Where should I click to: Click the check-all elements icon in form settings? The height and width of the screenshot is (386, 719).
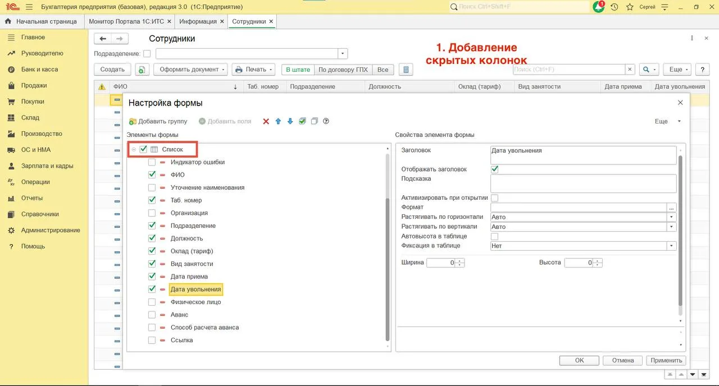(x=302, y=121)
